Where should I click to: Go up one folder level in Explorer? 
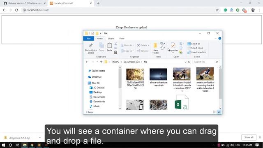tap(101, 62)
